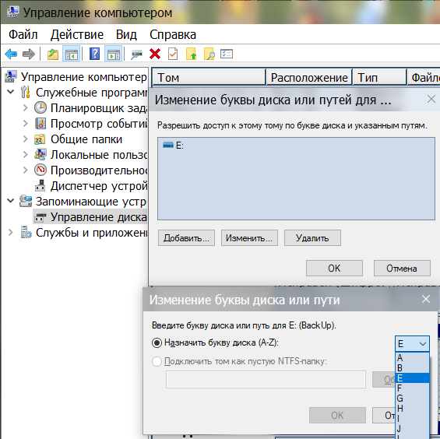Choose highlighted letter E in dropdown list

(412, 378)
